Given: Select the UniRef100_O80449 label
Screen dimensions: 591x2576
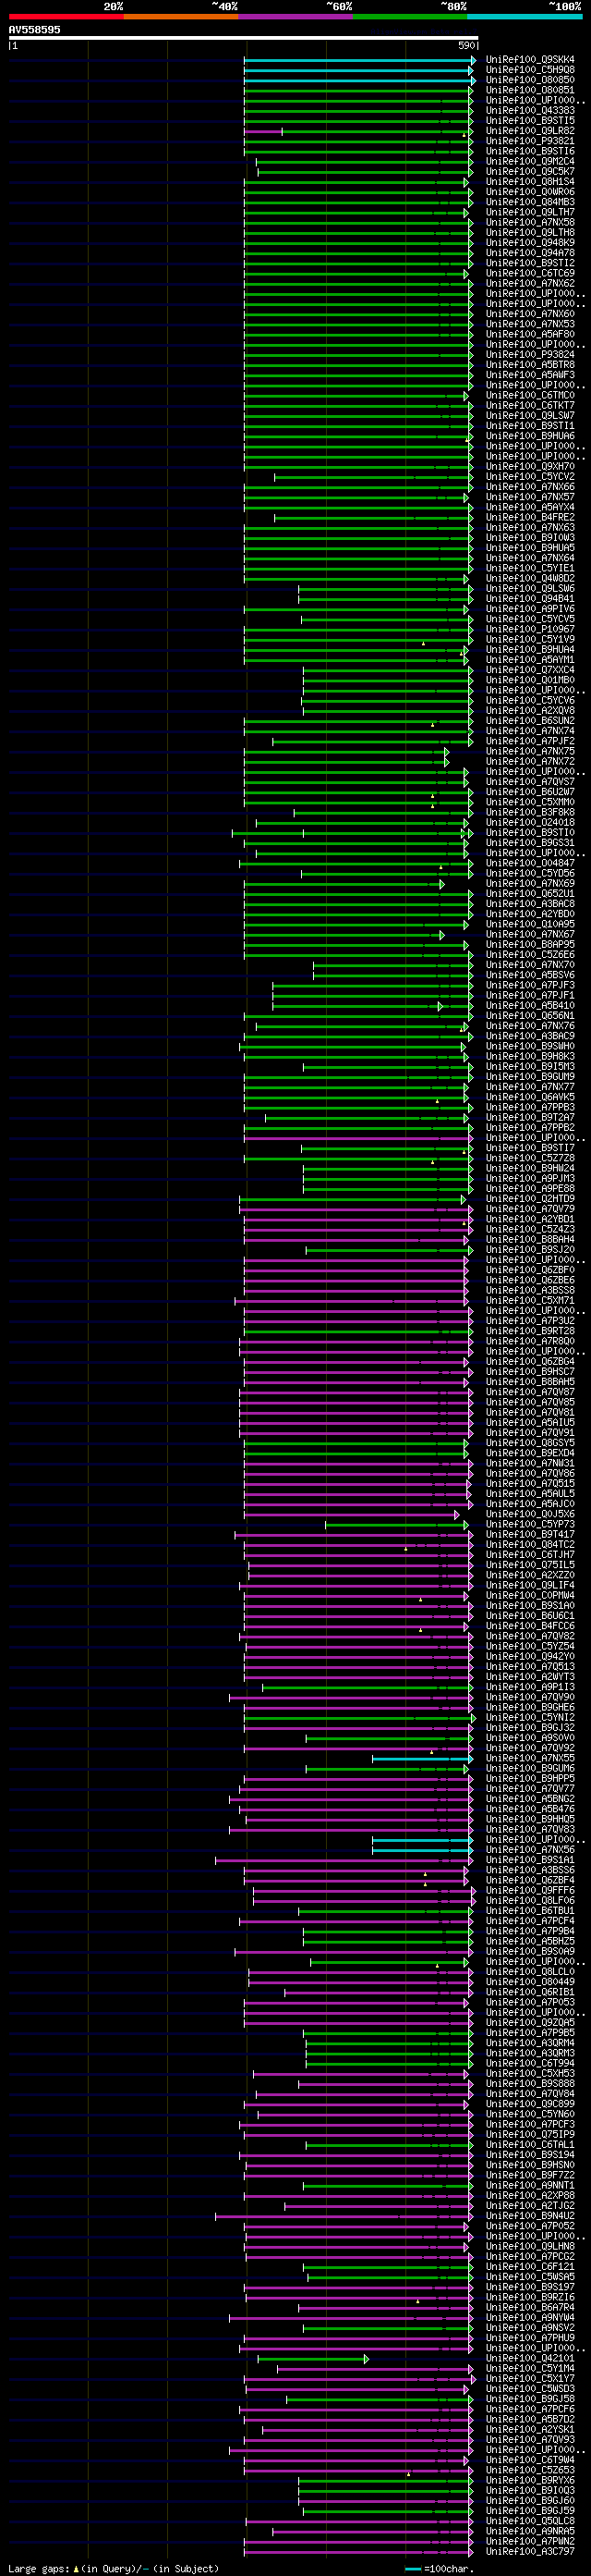Looking at the screenshot, I should [530, 1983].
